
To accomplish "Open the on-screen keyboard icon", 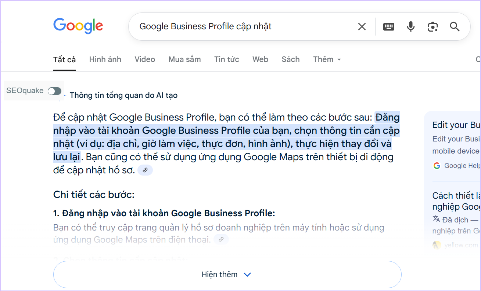I will (389, 26).
